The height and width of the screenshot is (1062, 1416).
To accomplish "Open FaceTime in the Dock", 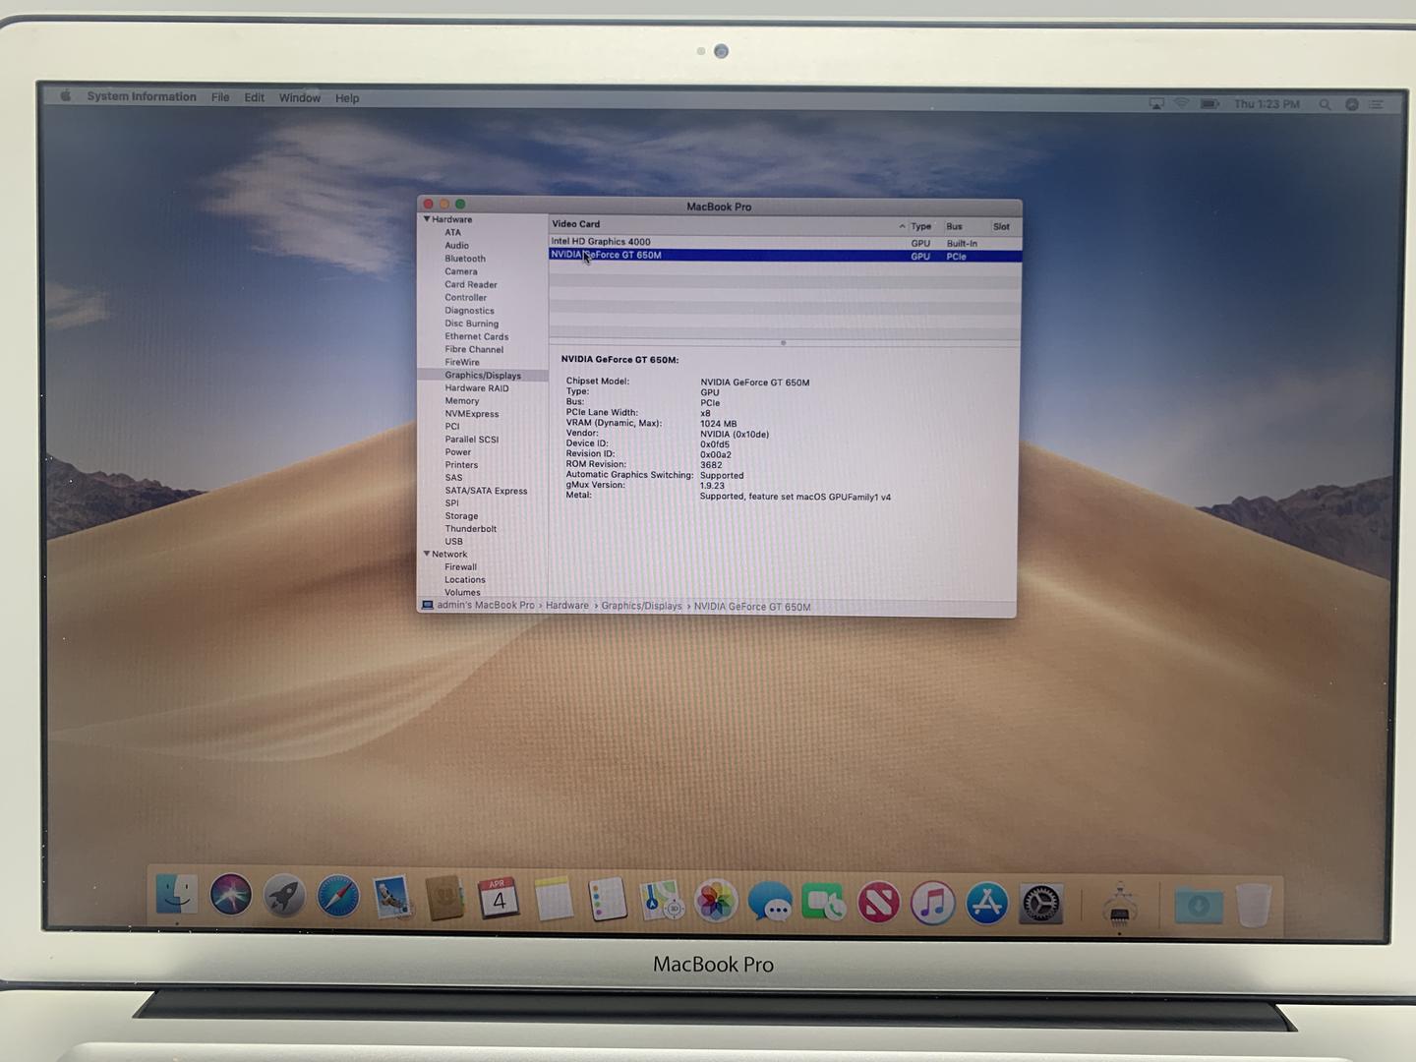I will [x=824, y=903].
